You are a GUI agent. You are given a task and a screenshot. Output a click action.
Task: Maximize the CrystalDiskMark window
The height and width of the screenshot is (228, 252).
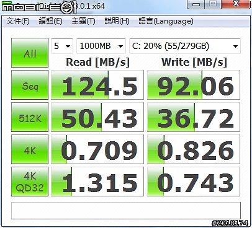[213, 4]
